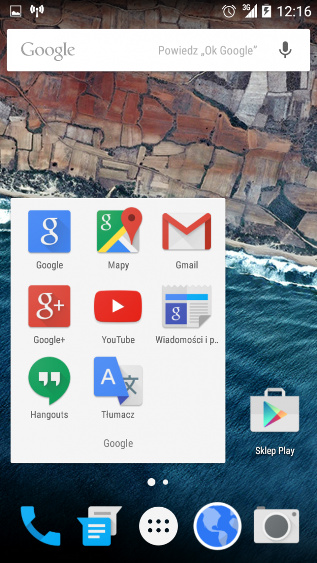Click the "Mapy" label text
The width and height of the screenshot is (317, 563).
click(118, 265)
